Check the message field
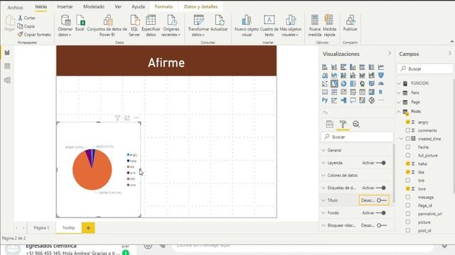Screen dimensions: 455x255 click(x=407, y=197)
